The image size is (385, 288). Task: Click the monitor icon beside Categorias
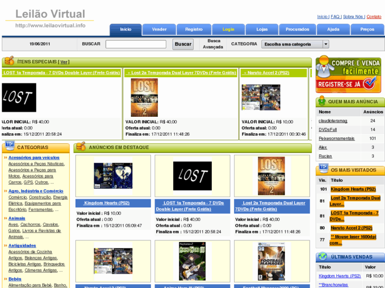point(10,145)
